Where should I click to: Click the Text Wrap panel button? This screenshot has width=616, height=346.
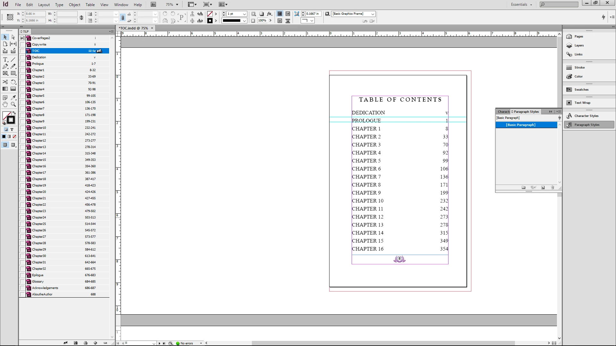(582, 103)
